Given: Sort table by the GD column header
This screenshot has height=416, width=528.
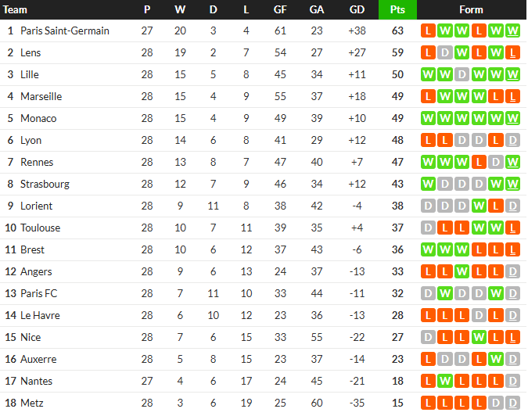Looking at the screenshot, I should [357, 9].
